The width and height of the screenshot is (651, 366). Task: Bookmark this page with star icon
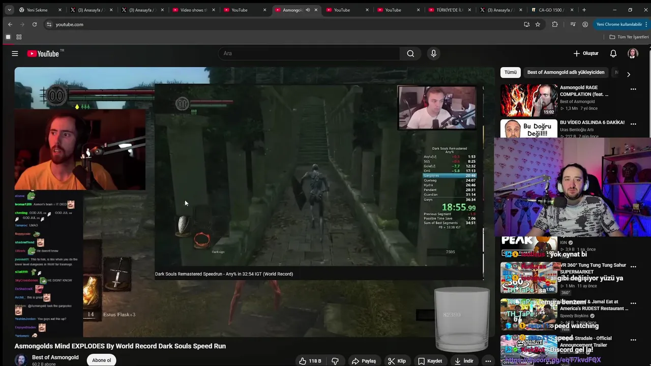click(x=538, y=24)
